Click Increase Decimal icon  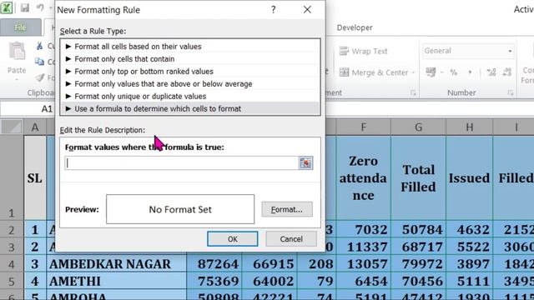pyautogui.click(x=491, y=72)
